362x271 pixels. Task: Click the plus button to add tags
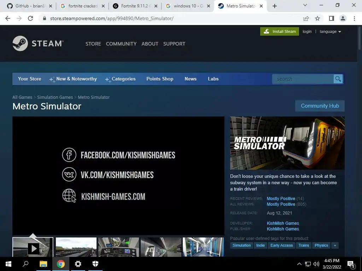tap(335, 246)
